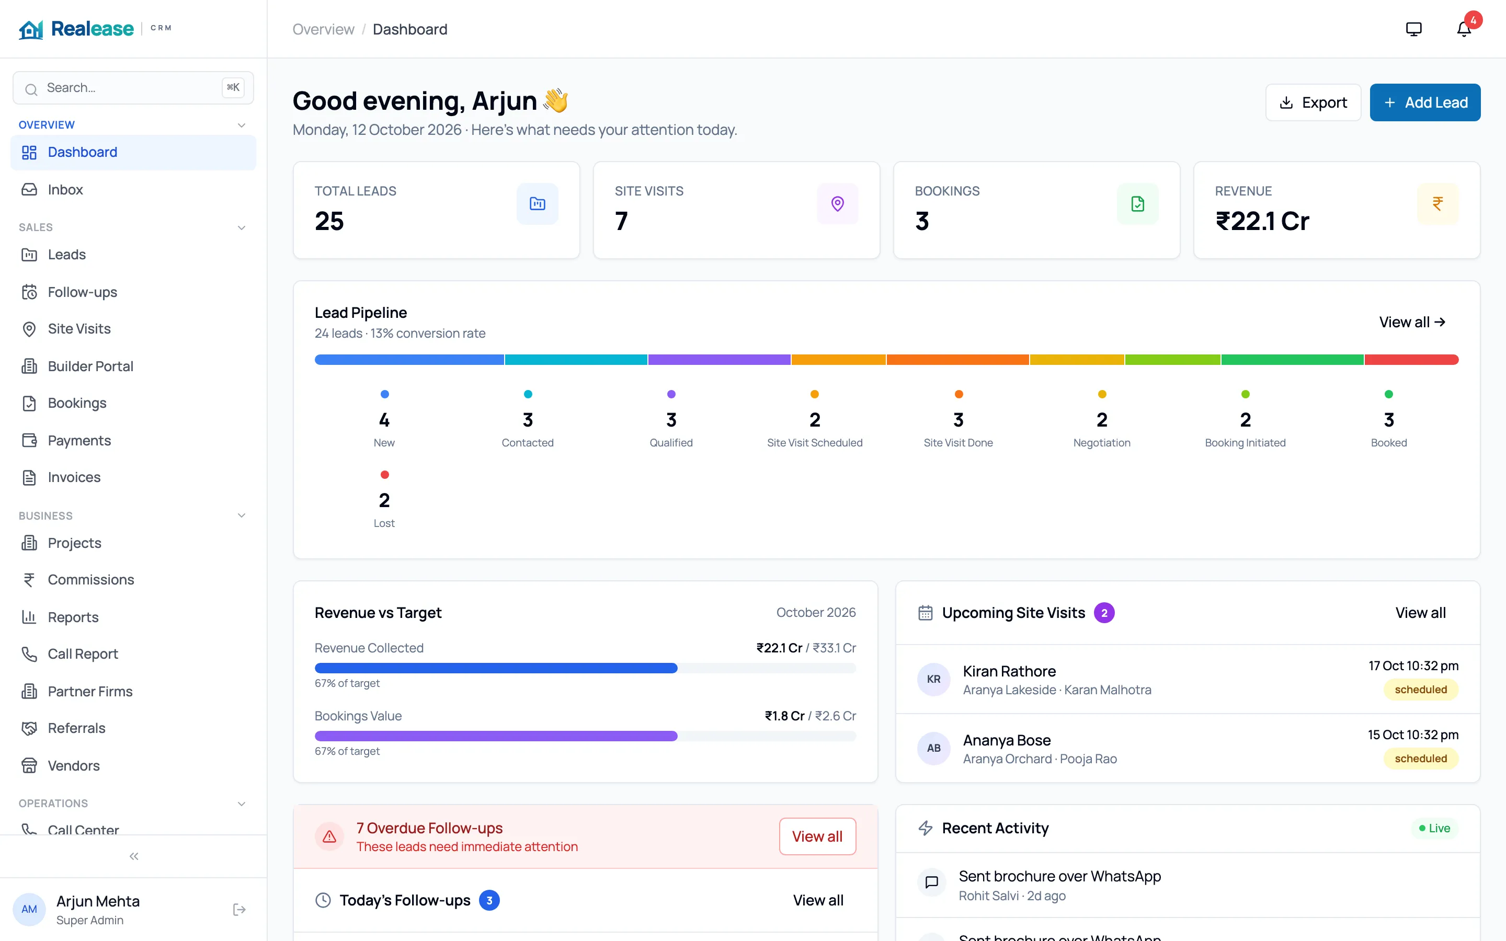
Task: Open Builder Portal in the sidebar
Action: pyautogui.click(x=133, y=366)
